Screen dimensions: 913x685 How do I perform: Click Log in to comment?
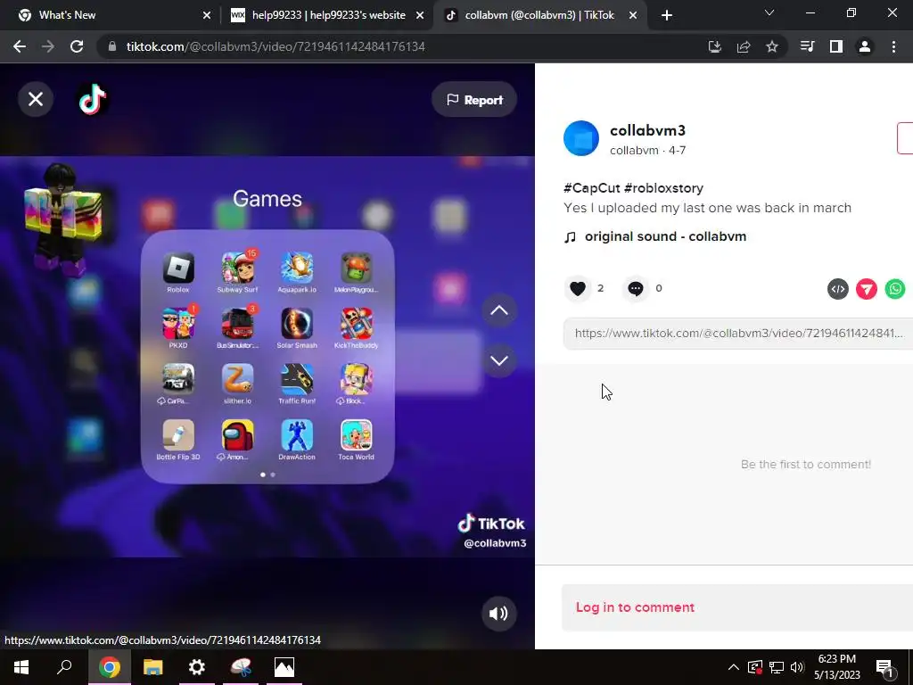point(635,607)
